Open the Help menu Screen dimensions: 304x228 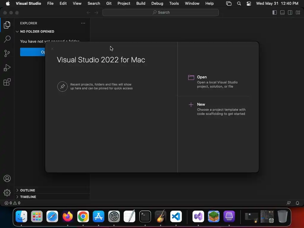coord(209,3)
